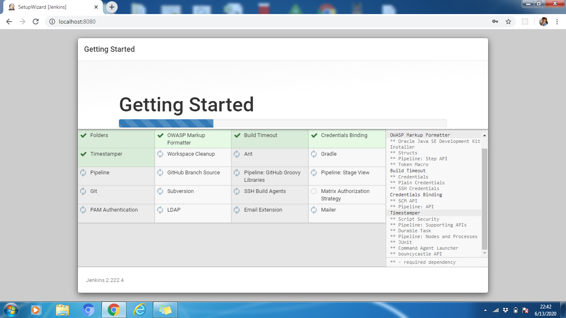Click the sync icon beside LDAP

(160, 210)
